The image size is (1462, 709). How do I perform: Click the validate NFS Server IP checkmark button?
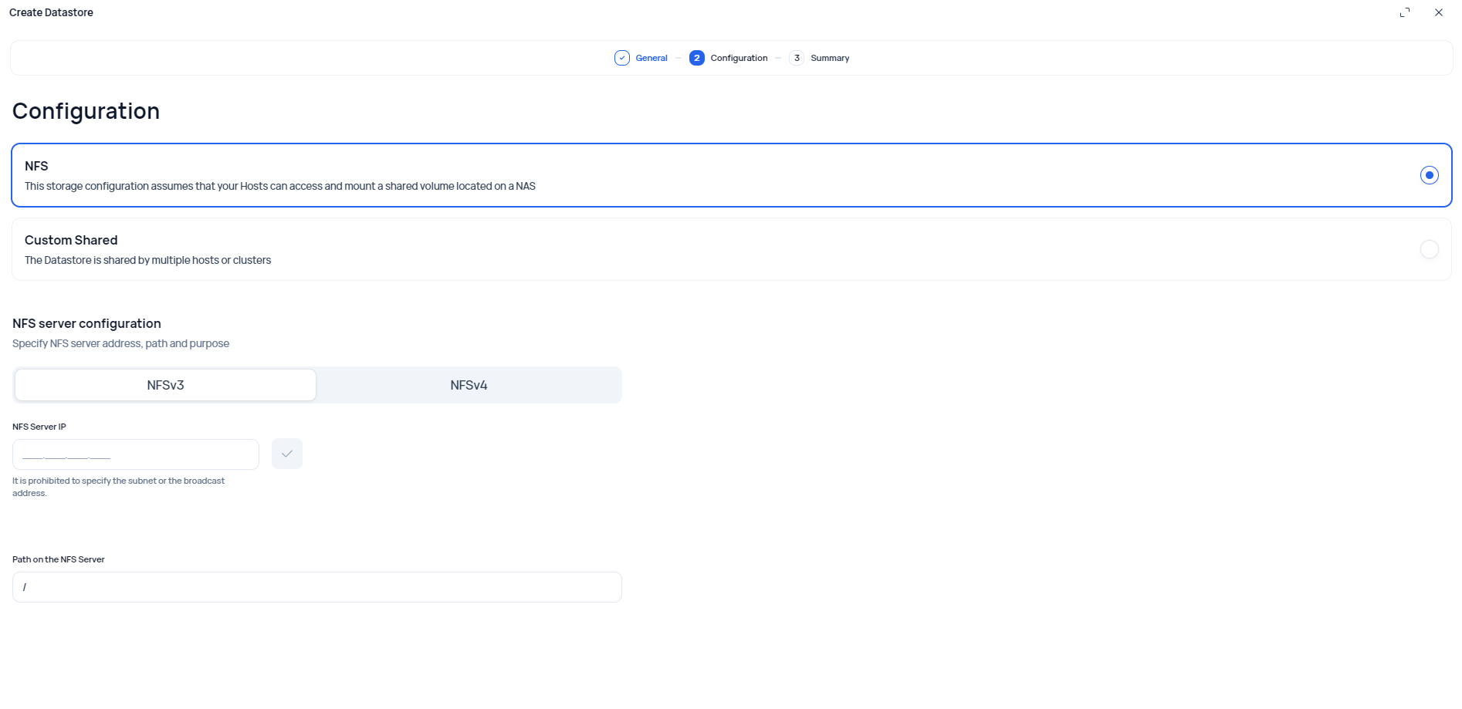(x=287, y=454)
